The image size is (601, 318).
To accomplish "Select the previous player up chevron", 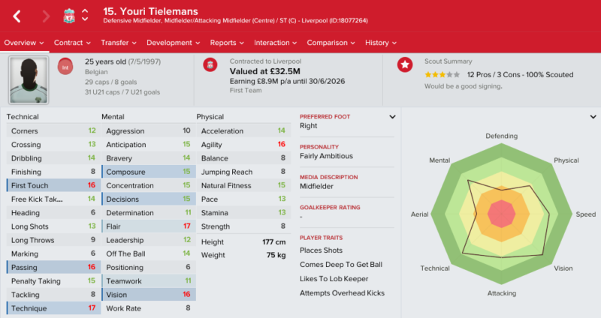I will point(85,11).
